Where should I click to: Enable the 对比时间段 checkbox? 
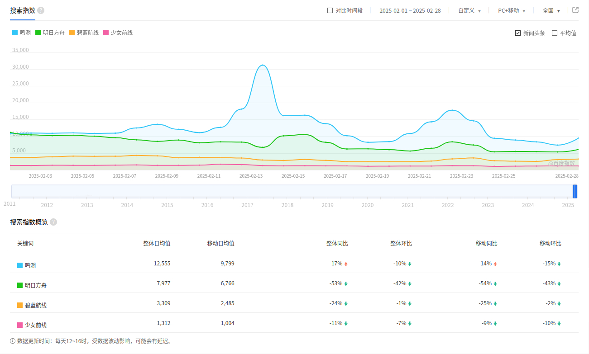click(x=330, y=10)
